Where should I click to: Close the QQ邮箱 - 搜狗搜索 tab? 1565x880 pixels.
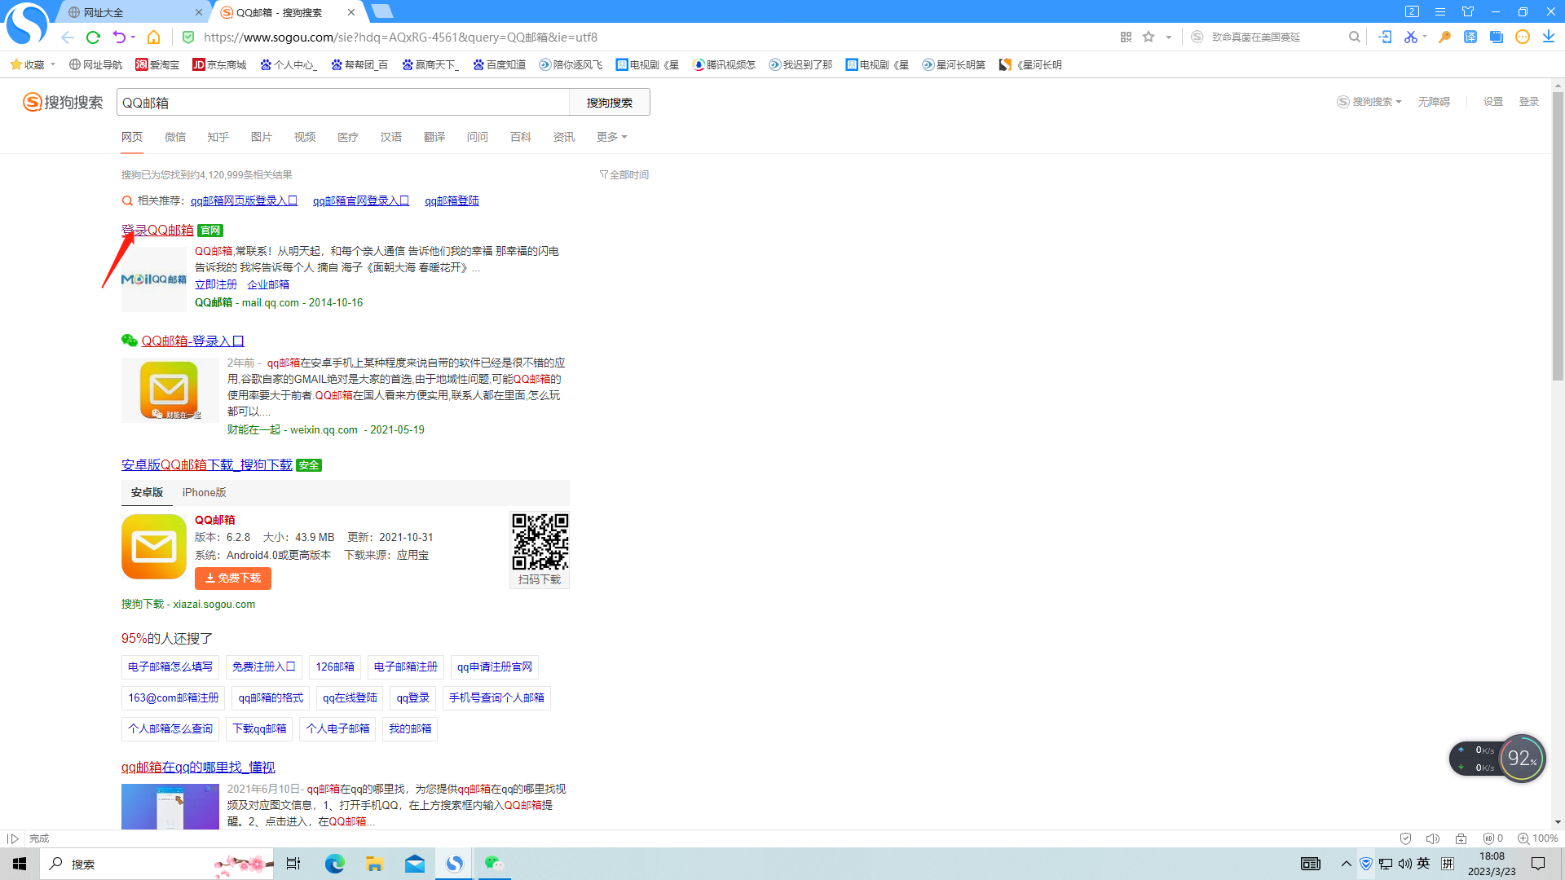tap(351, 12)
